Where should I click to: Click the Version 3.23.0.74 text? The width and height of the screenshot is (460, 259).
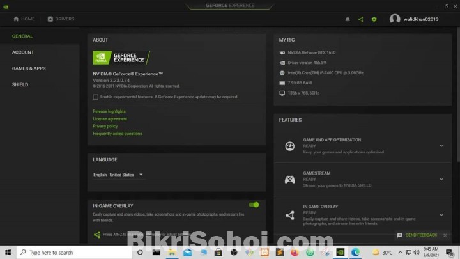[111, 80]
